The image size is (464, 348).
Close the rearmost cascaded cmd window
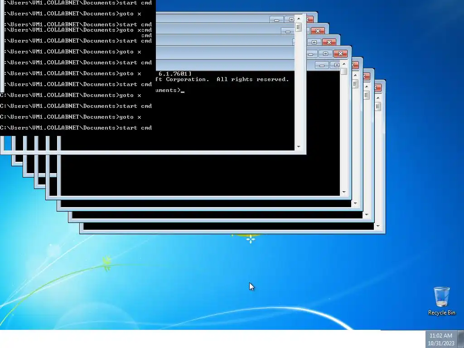[378, 87]
